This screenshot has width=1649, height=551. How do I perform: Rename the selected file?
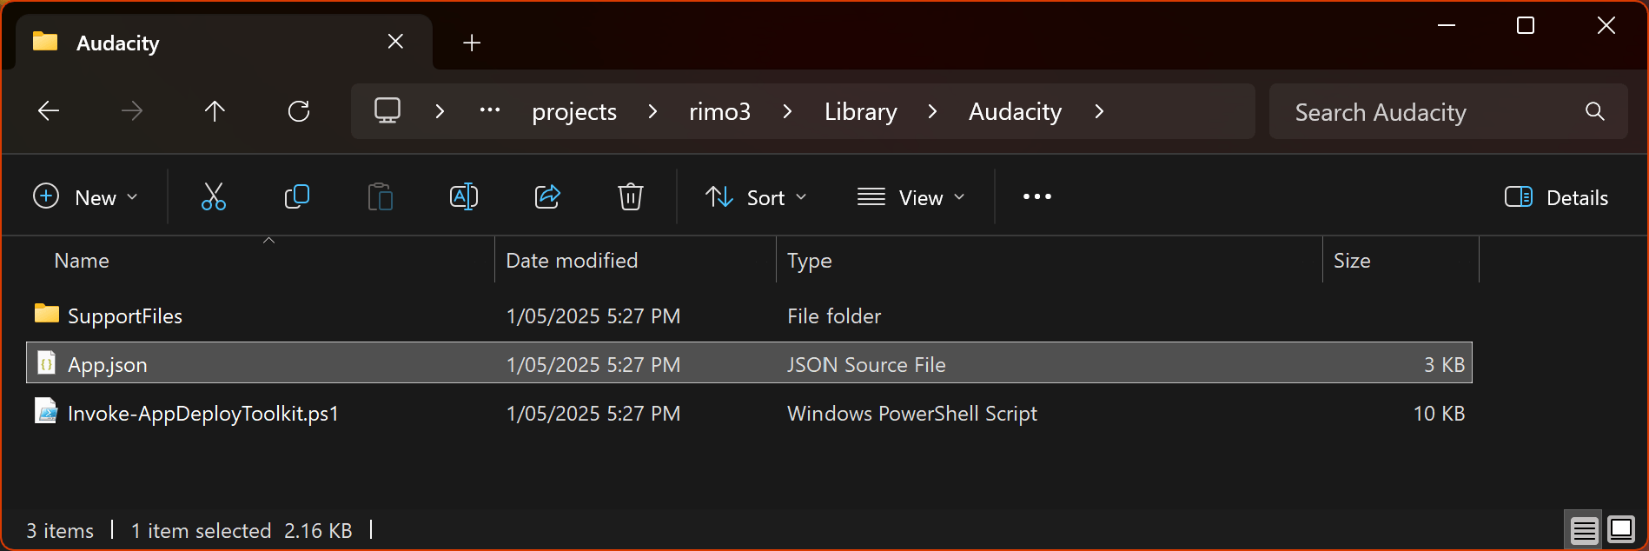[x=464, y=196]
